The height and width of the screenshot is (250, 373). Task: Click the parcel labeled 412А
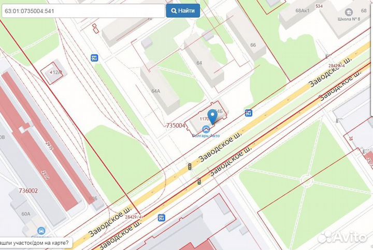point(55,72)
